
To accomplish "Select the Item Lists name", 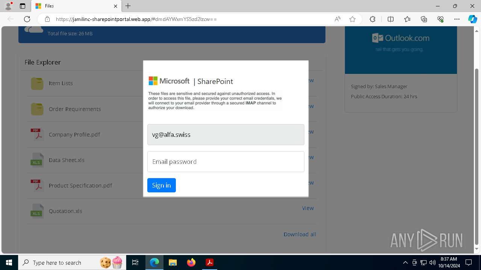I will click(x=61, y=83).
